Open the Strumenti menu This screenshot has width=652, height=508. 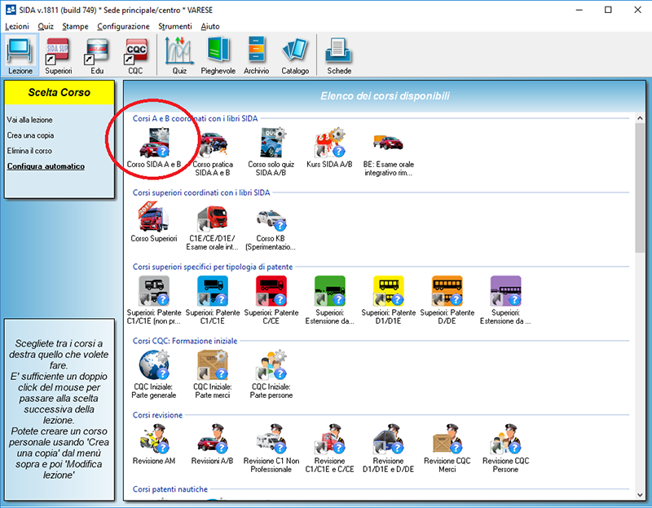point(175,26)
